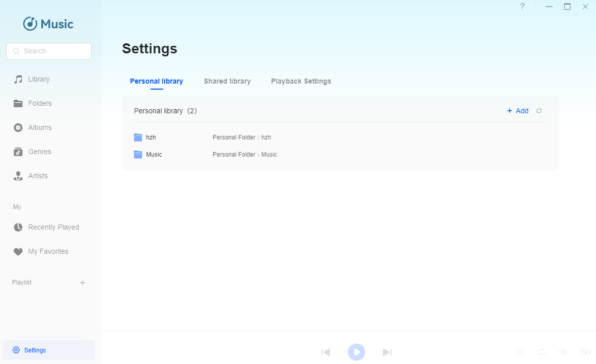Viewport: 596px width, 364px height.
Task: Open the Help question mark
Action: pyautogui.click(x=522, y=7)
